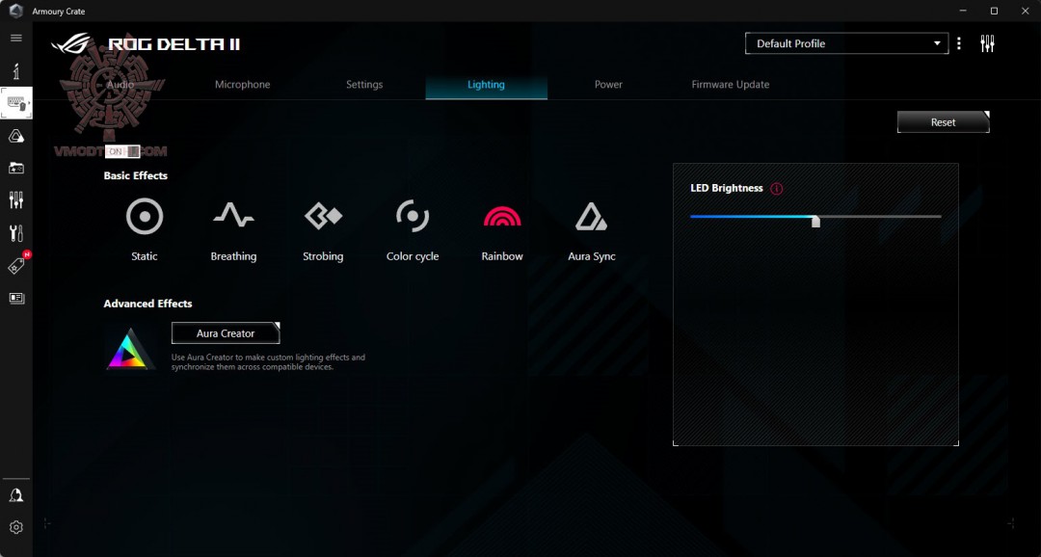Toggle the lighting ON switch
The width and height of the screenshot is (1041, 557).
(x=122, y=151)
